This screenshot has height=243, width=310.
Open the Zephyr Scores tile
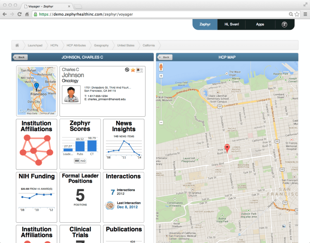(x=80, y=144)
